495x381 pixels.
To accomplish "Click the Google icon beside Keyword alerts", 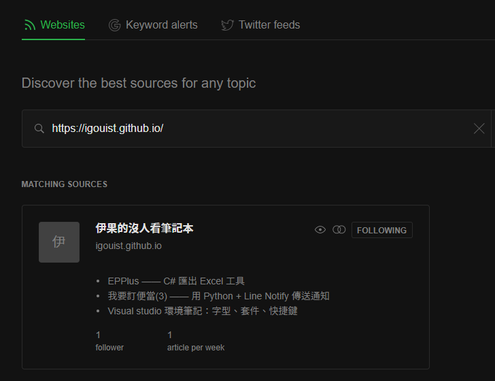I will 115,25.
